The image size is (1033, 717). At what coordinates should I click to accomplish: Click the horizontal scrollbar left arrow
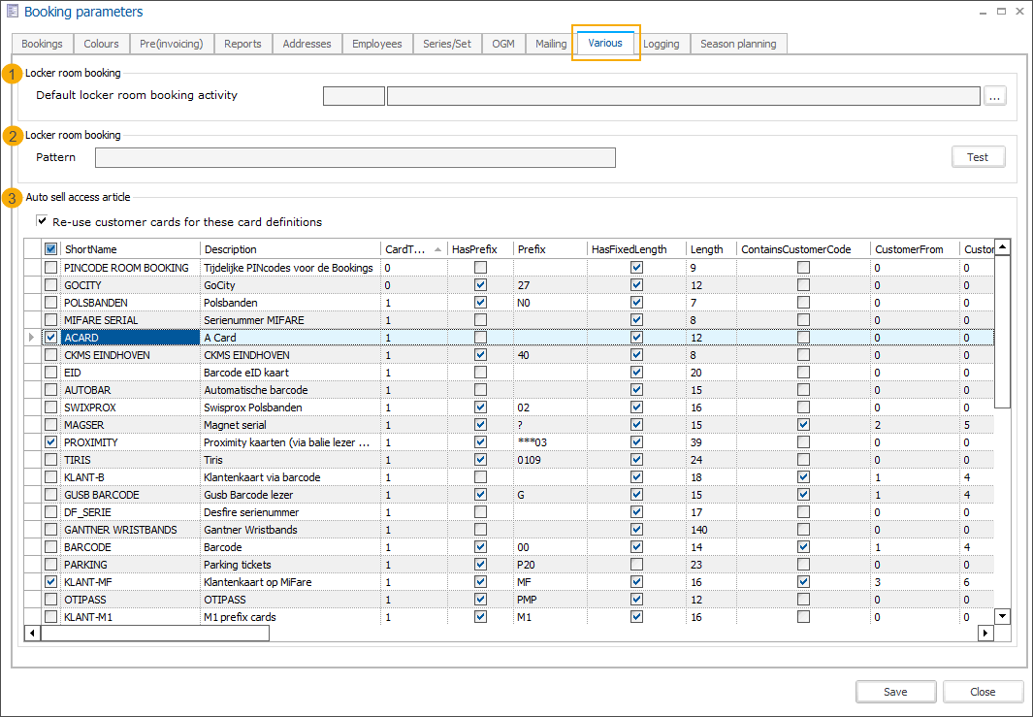click(x=32, y=633)
